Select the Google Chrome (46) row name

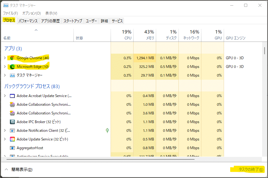33,58
